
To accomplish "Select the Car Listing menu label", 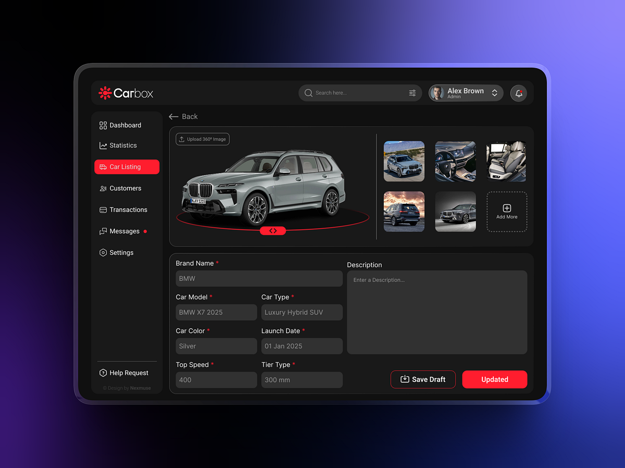I will [x=125, y=167].
